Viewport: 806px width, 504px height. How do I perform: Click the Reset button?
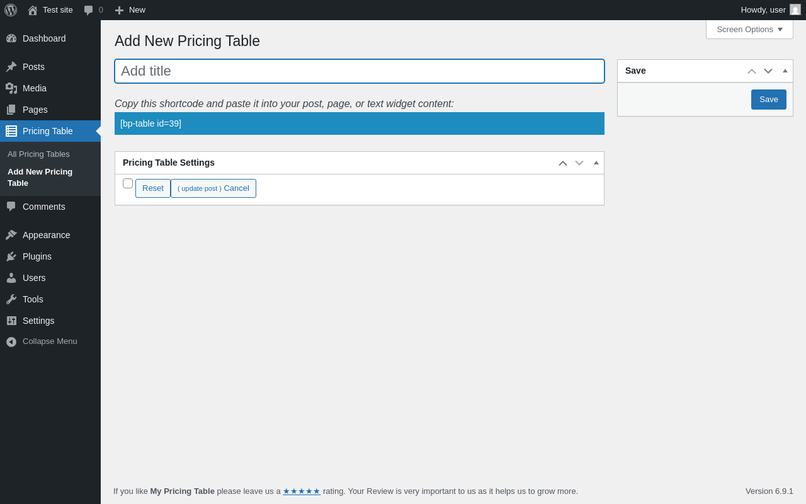click(153, 188)
